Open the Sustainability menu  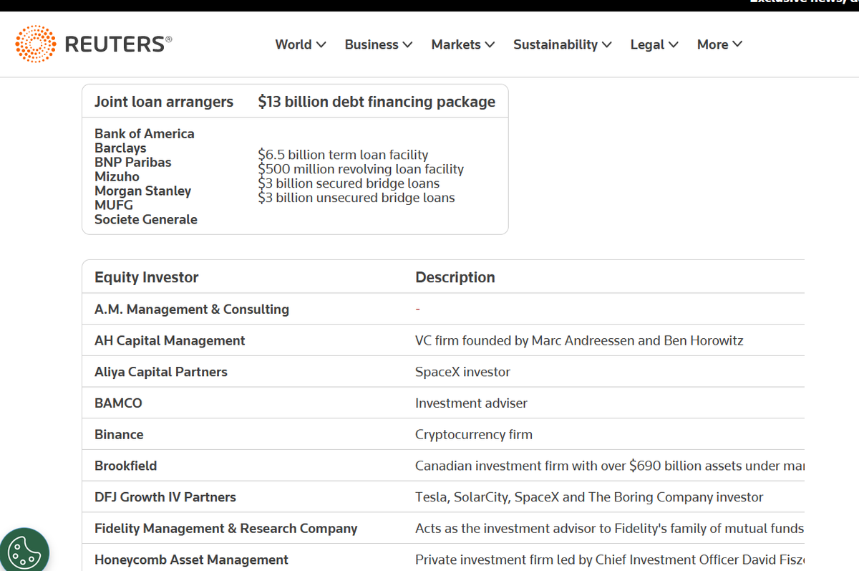(563, 44)
